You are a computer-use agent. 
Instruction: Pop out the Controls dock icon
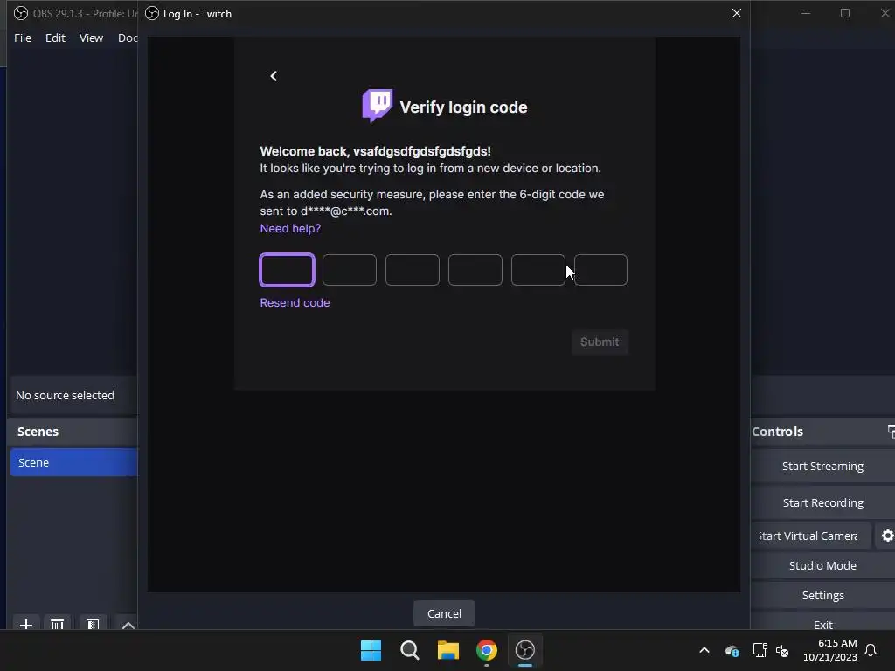(x=891, y=432)
